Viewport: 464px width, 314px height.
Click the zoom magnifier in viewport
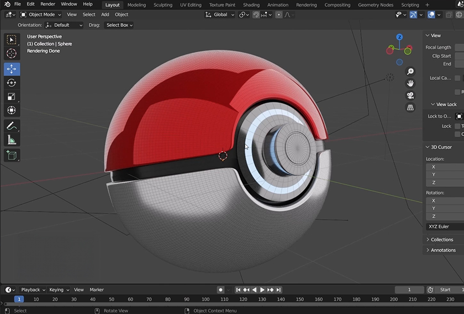point(410,72)
